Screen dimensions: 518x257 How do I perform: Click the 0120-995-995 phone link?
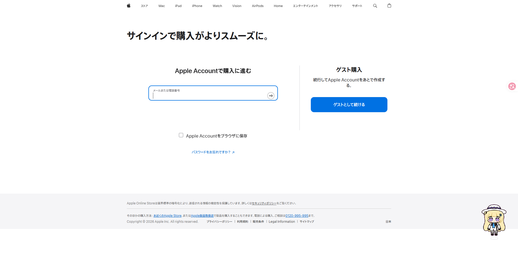tap(297, 216)
